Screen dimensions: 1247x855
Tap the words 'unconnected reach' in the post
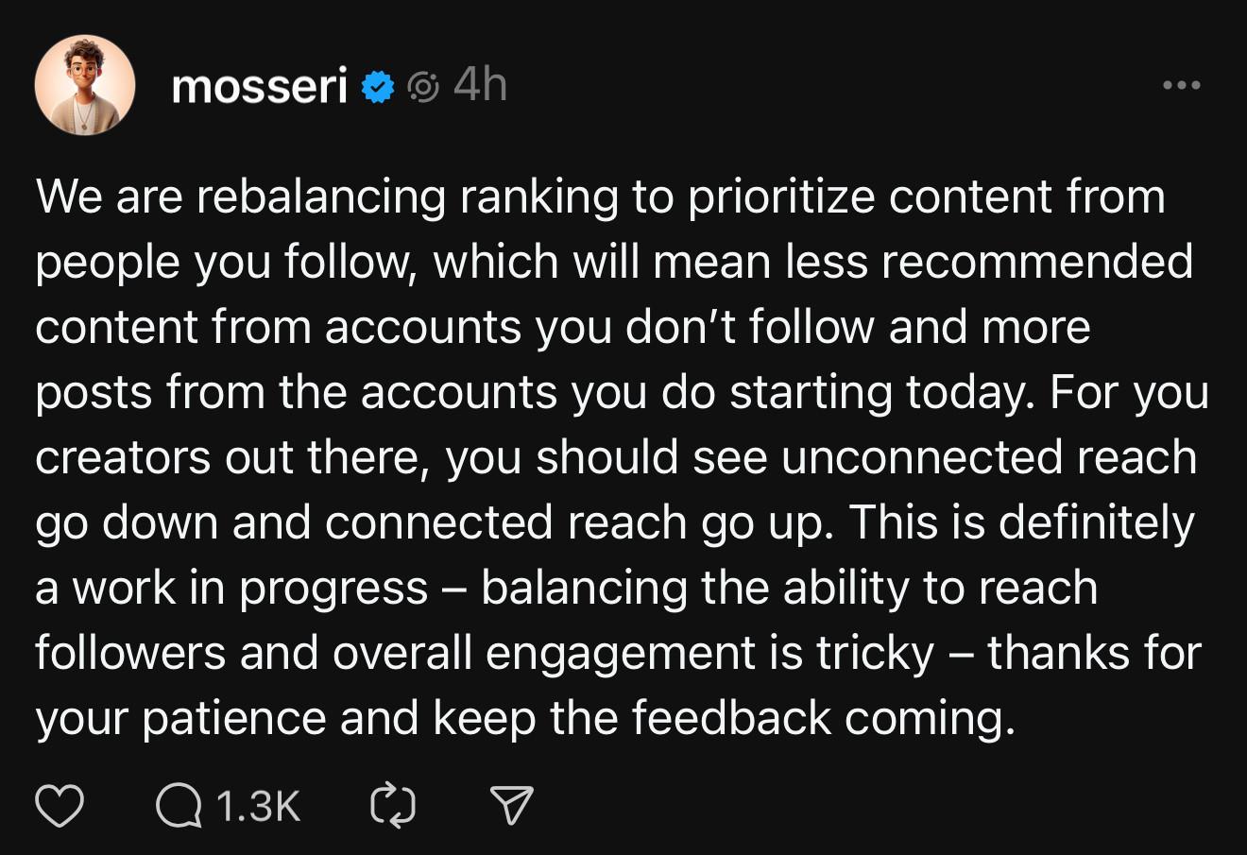pos(989,457)
